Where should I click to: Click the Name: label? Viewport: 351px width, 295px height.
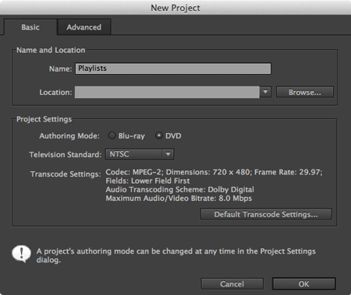60,68
